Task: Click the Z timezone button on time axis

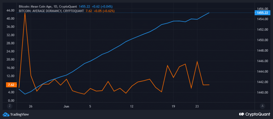Action: click(10, 106)
